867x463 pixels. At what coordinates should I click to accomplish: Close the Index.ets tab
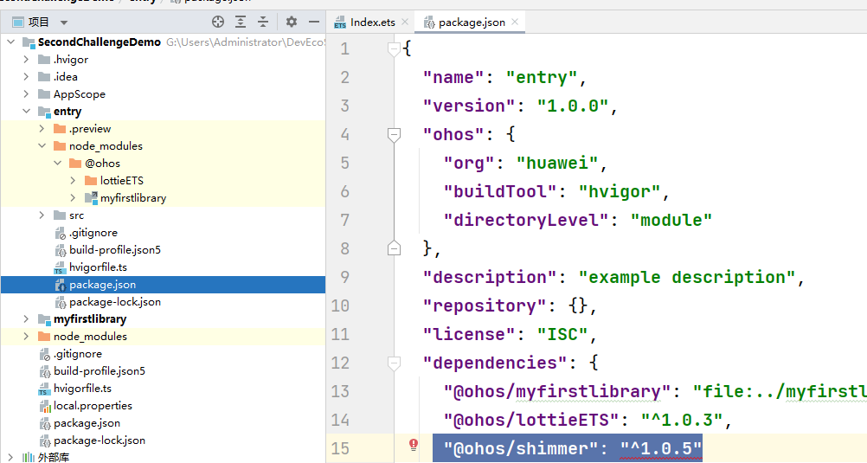coord(405,22)
